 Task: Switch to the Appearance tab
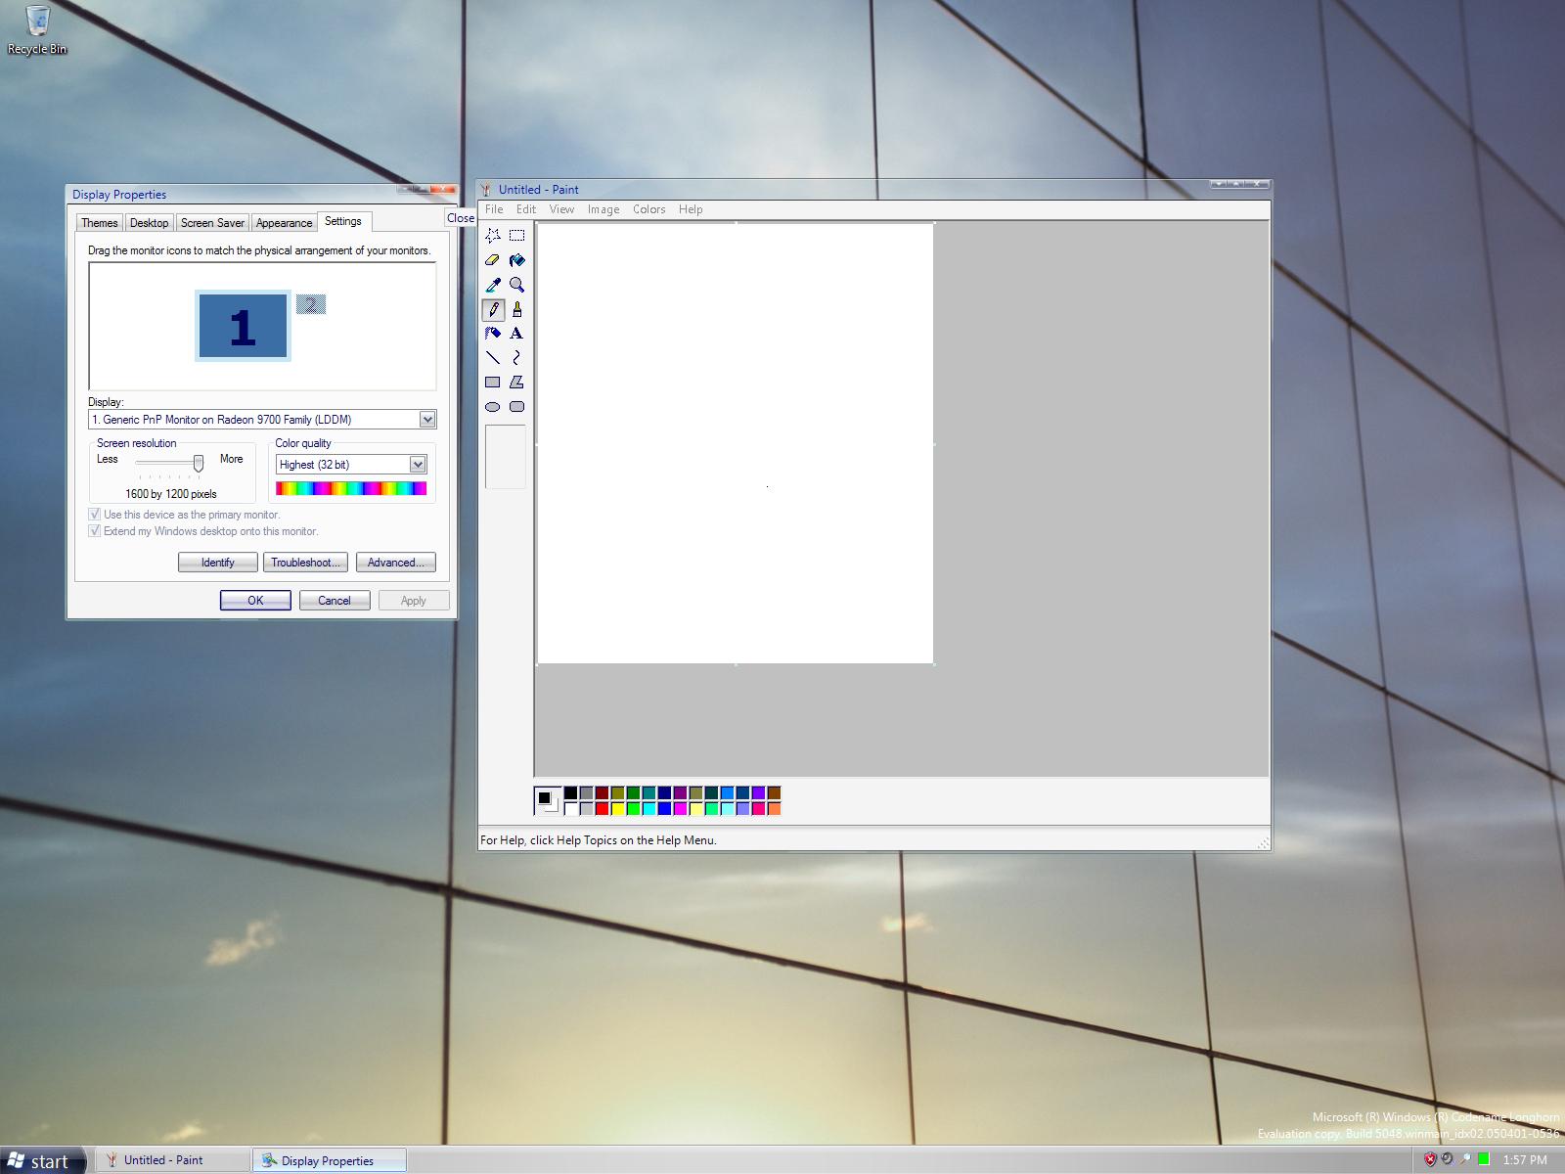point(284,223)
